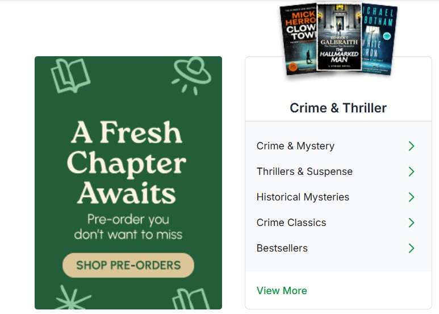Click the chevron beside Thrillers & Suspense
The image size is (439, 314).
tap(411, 171)
